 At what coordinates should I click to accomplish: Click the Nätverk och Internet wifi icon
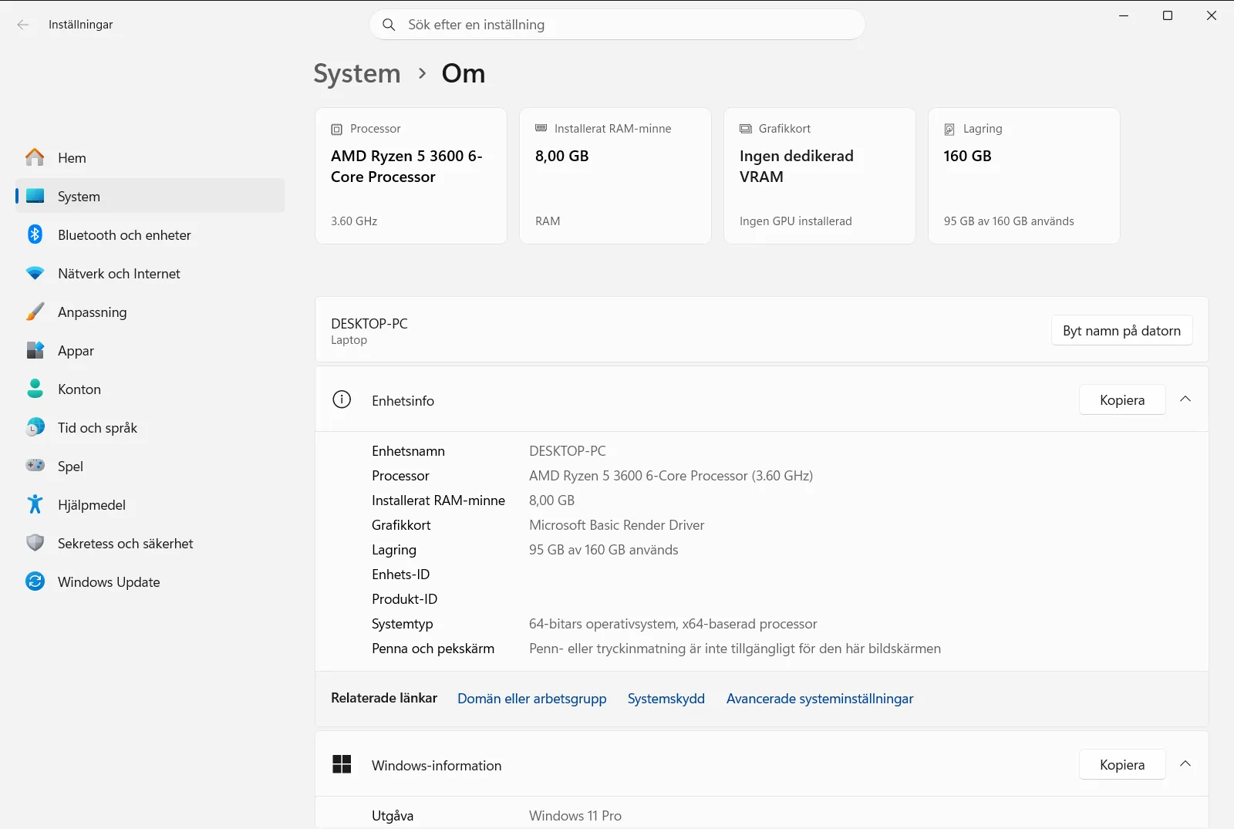coord(35,273)
